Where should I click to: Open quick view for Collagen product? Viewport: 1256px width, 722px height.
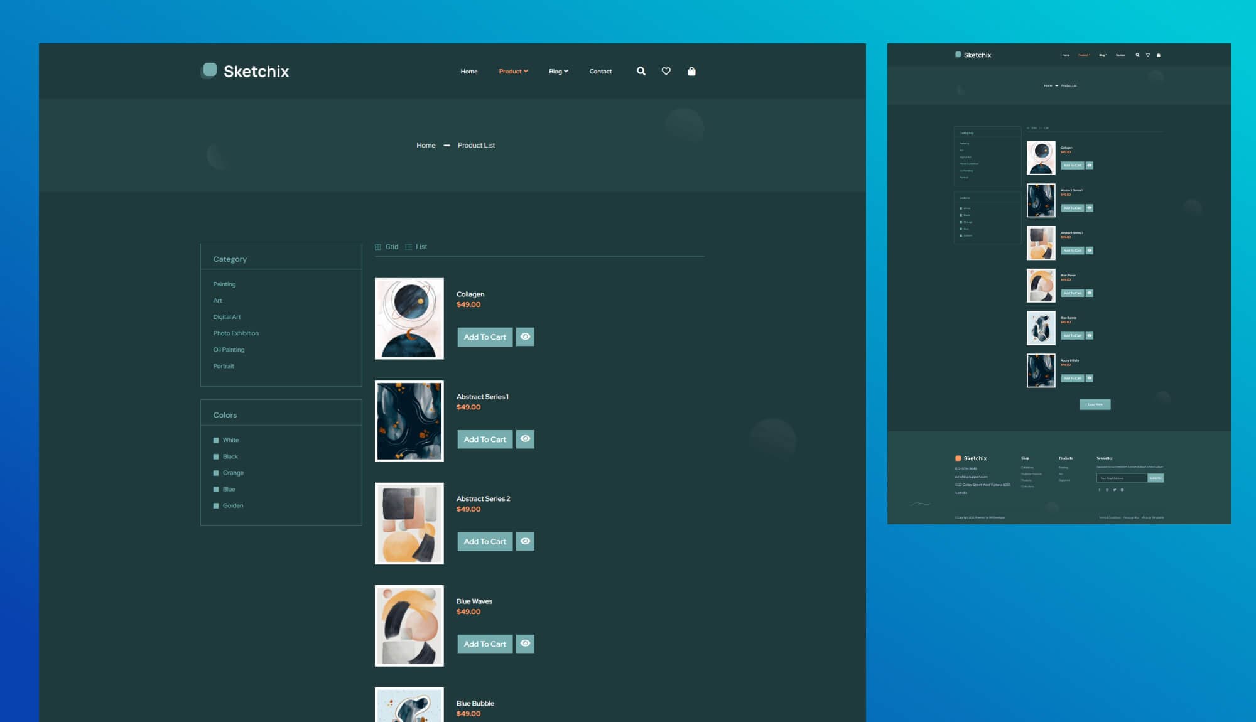tap(525, 337)
